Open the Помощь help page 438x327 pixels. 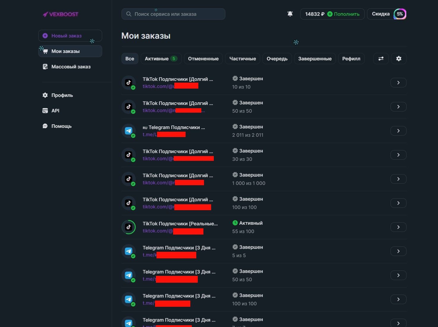tap(61, 126)
